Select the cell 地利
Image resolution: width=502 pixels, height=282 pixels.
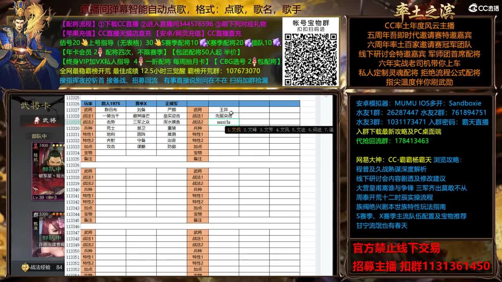[x=111, y=134]
